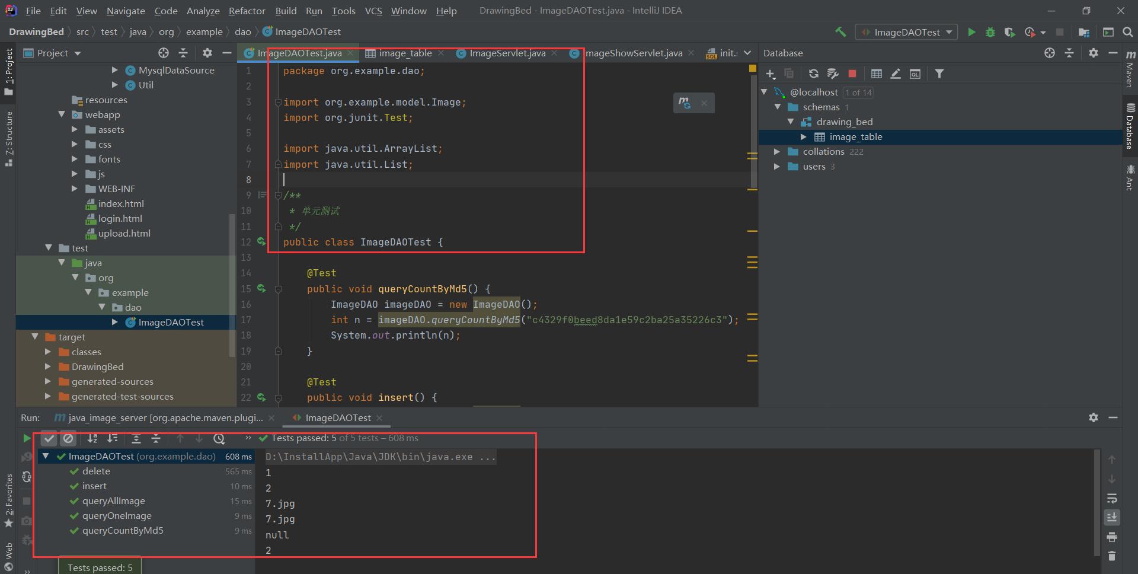This screenshot has width=1138, height=574.
Task: Click the Build Project hammer icon
Action: point(840,32)
